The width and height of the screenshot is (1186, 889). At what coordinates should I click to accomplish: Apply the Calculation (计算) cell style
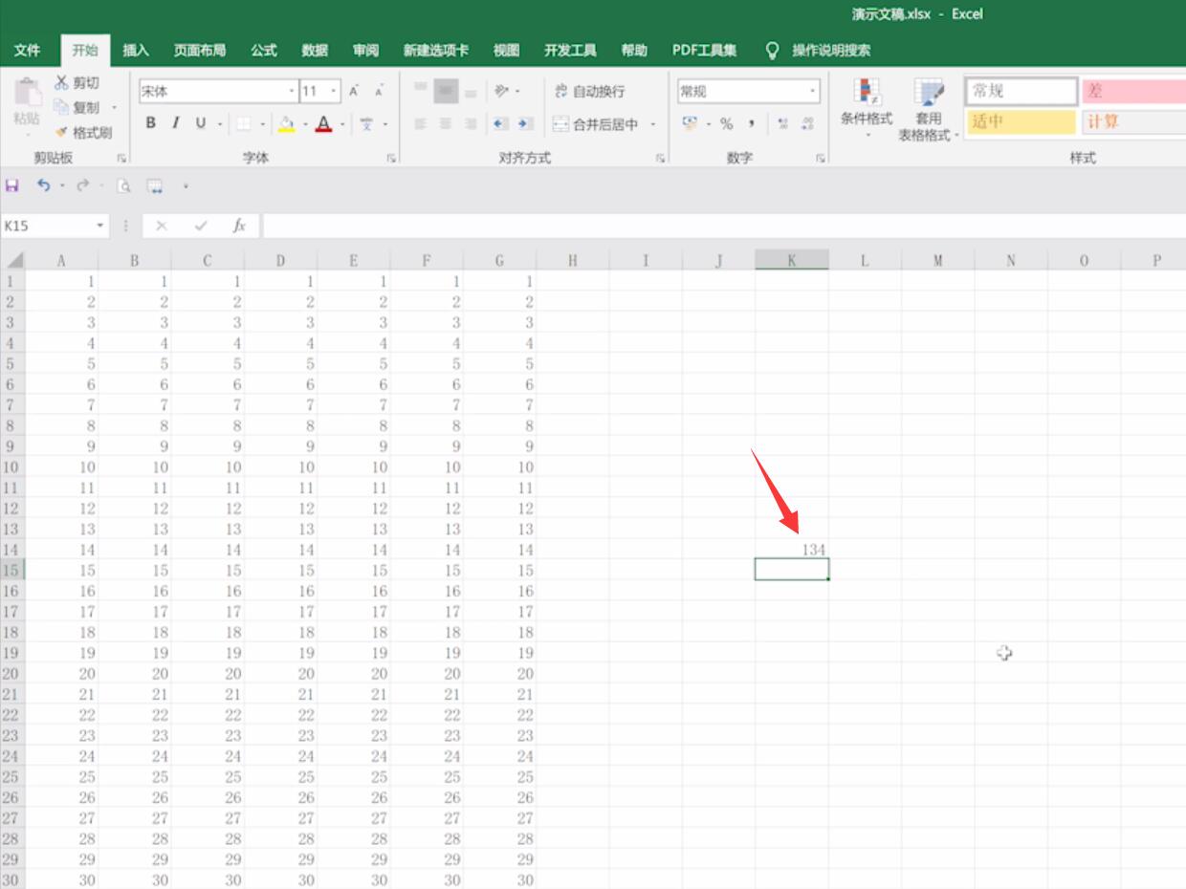tap(1133, 121)
